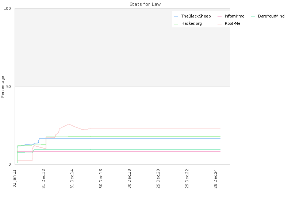Click the 31.Dec.14 x-axis date label
This screenshot has height=219, width=292.
(x=72, y=178)
